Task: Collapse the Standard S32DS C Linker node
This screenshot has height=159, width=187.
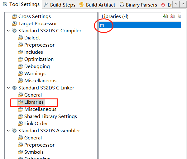Action: [x=8, y=88]
